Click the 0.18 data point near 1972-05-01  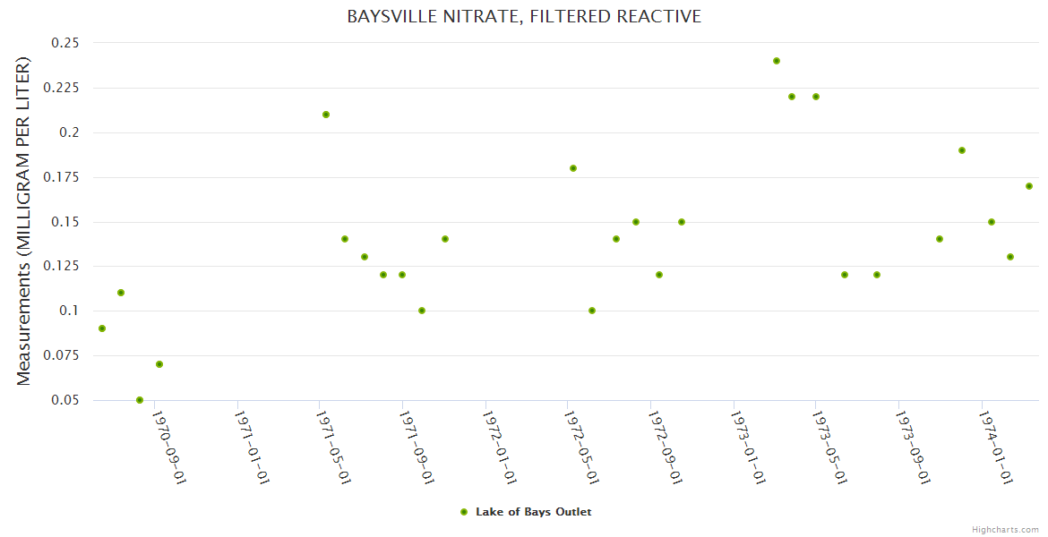pyautogui.click(x=573, y=168)
